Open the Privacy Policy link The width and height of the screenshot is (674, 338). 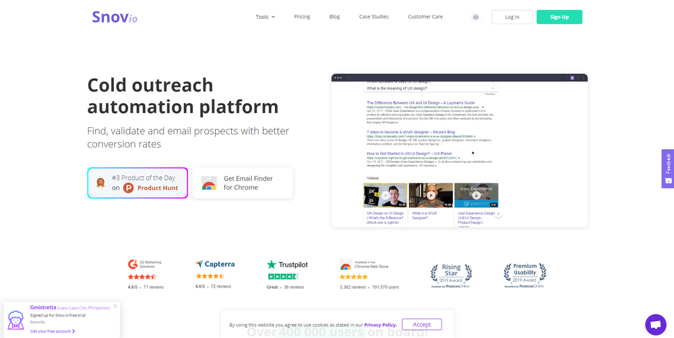(x=380, y=325)
